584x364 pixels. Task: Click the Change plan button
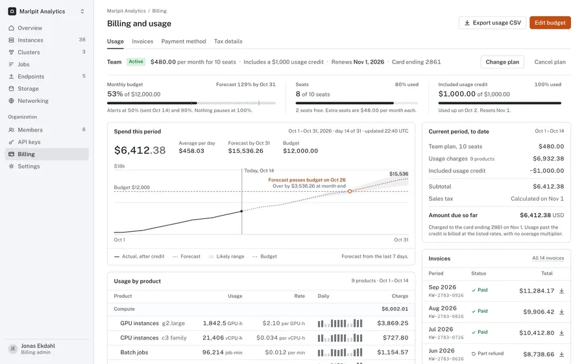tap(502, 62)
